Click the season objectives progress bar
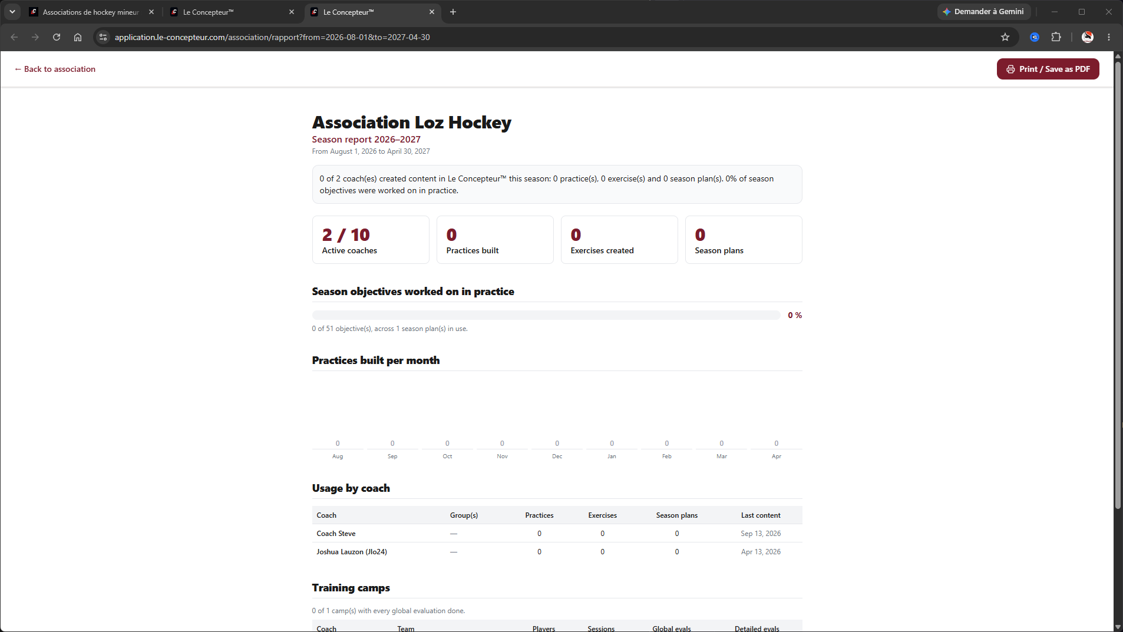This screenshot has height=632, width=1123. pos(546,315)
